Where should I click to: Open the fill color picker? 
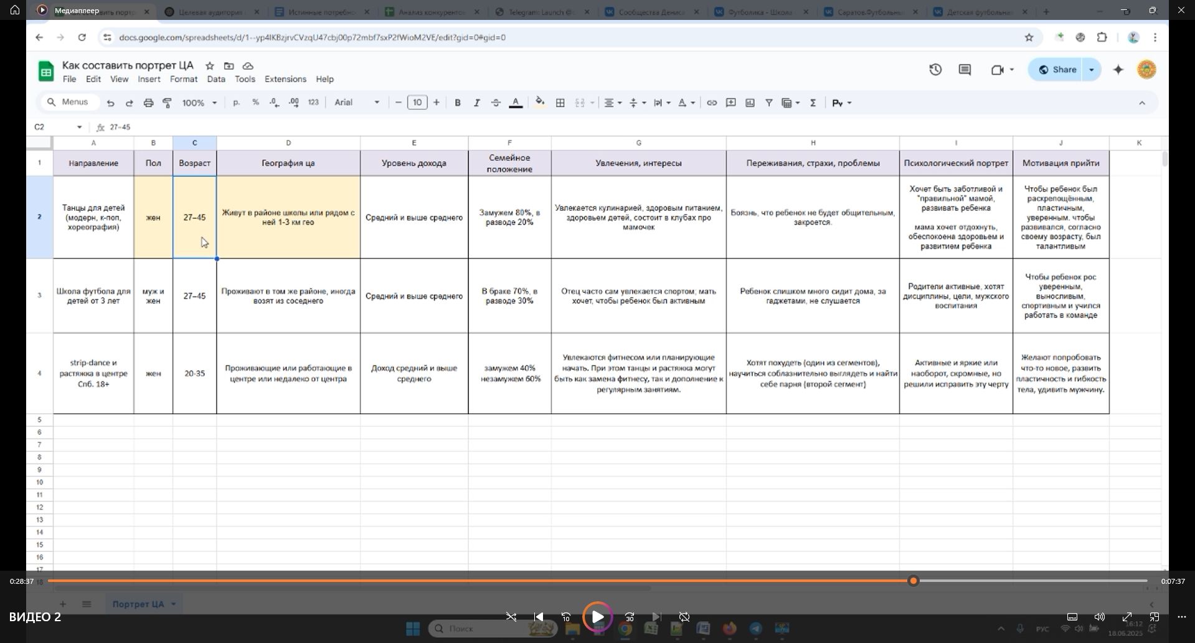540,103
